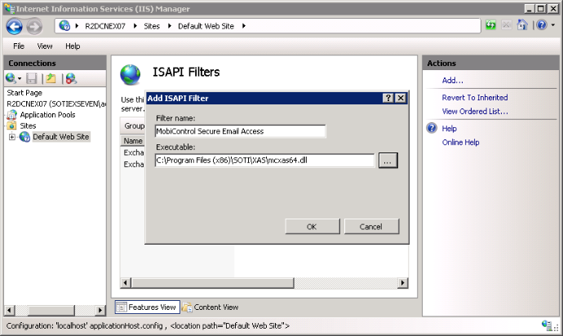Go to Home using the house icon
The height and width of the screenshot is (336, 563).
pos(522,24)
